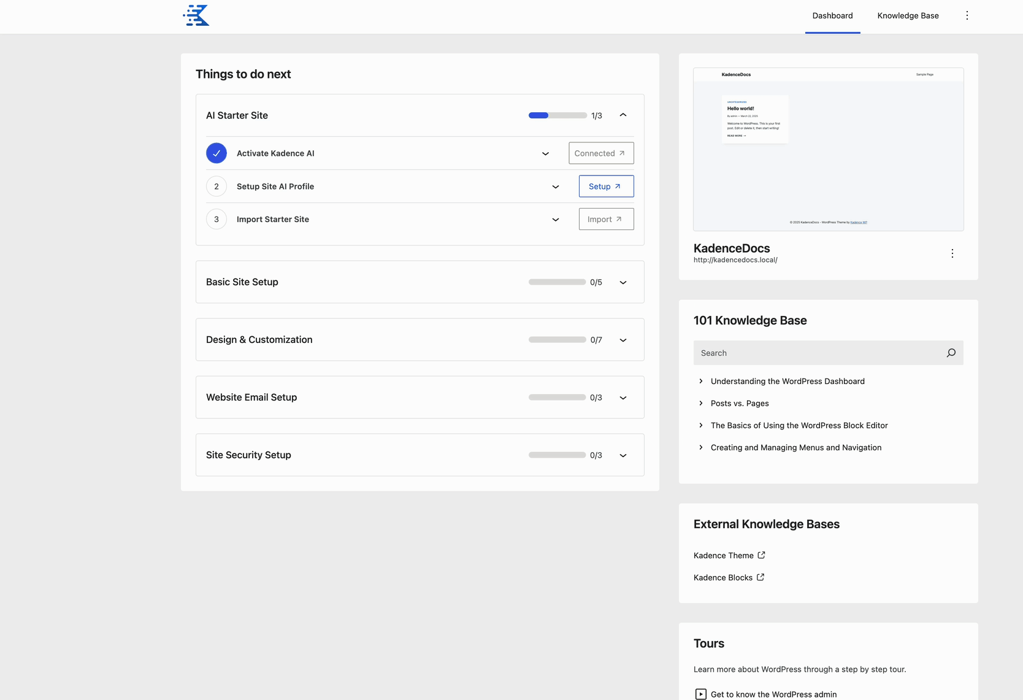Open the KadenceDocs site three-dot menu
This screenshot has height=700, width=1023.
coord(952,253)
